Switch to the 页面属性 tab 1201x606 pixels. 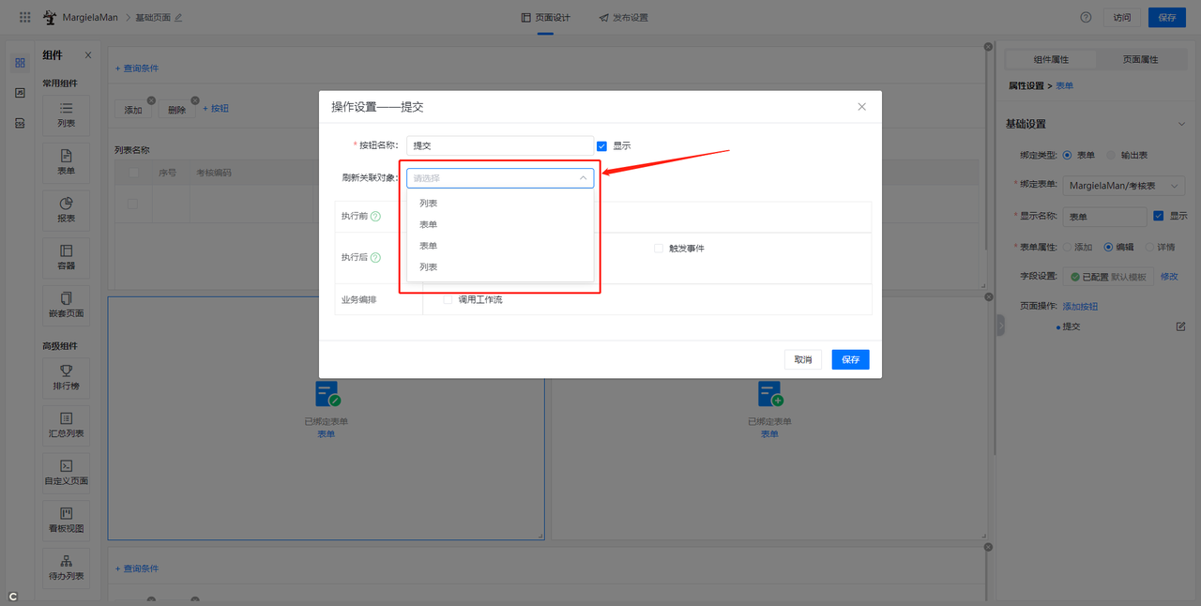tap(1140, 59)
